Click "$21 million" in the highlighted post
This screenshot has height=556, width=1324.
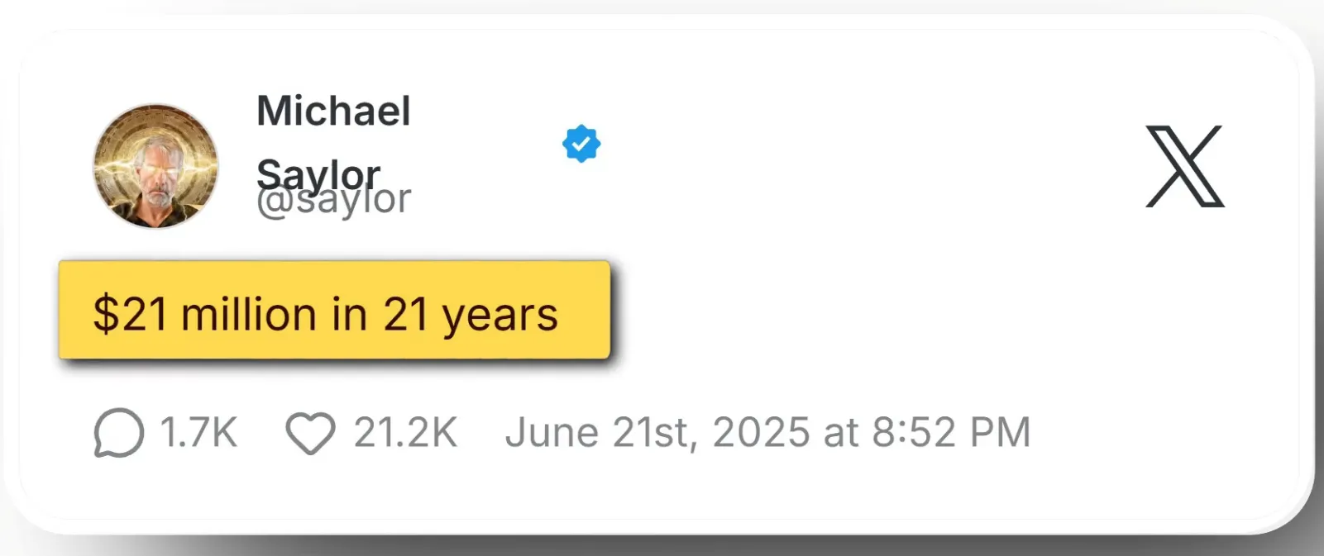coord(204,314)
